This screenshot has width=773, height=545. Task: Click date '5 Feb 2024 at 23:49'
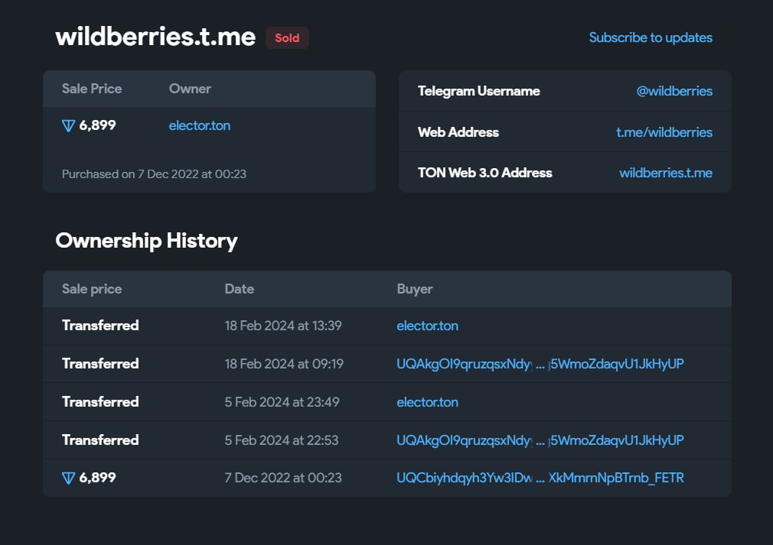point(282,402)
